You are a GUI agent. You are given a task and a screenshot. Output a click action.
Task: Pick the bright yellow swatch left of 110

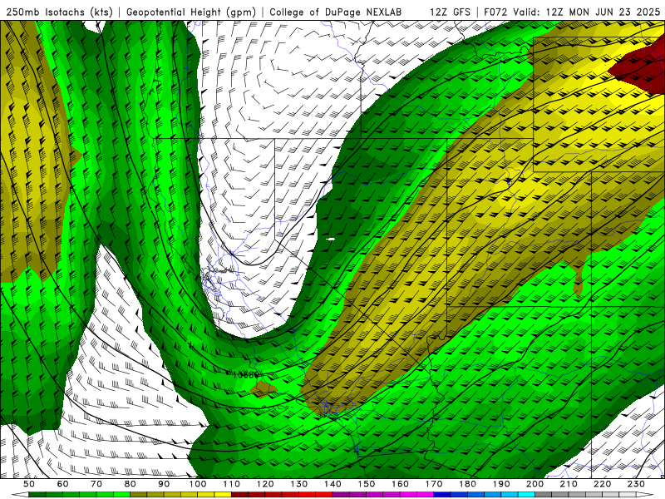point(223,495)
